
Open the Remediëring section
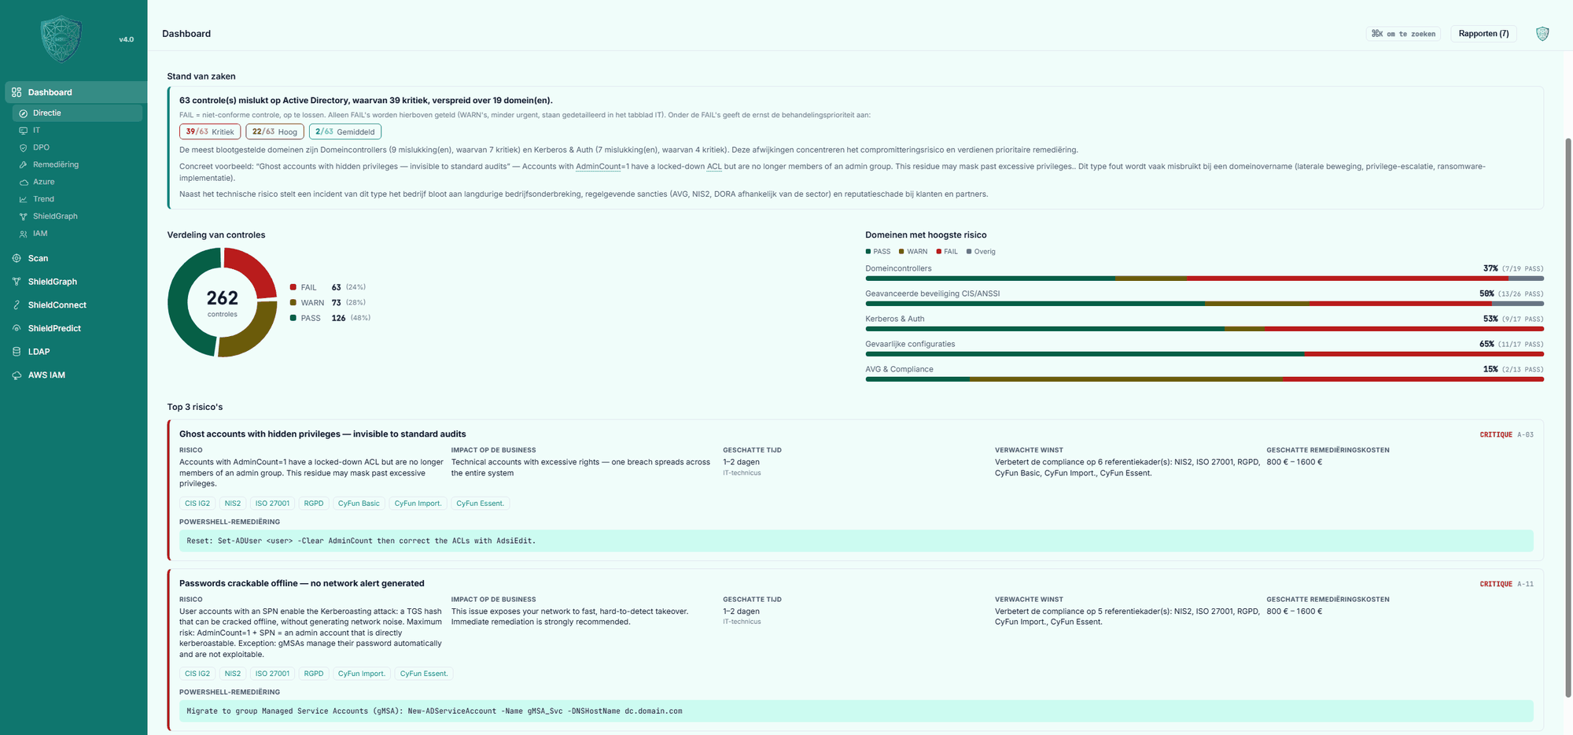click(x=77, y=165)
